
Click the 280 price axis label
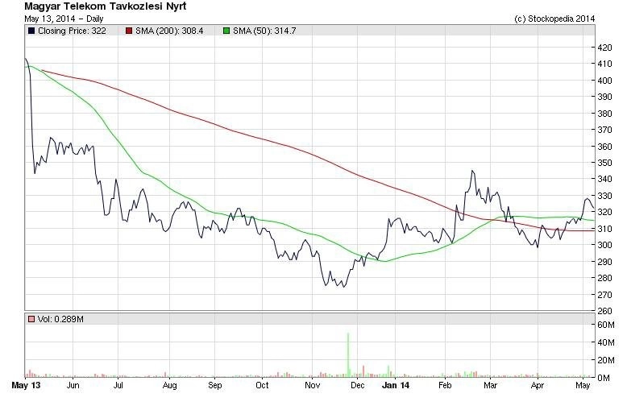(604, 278)
